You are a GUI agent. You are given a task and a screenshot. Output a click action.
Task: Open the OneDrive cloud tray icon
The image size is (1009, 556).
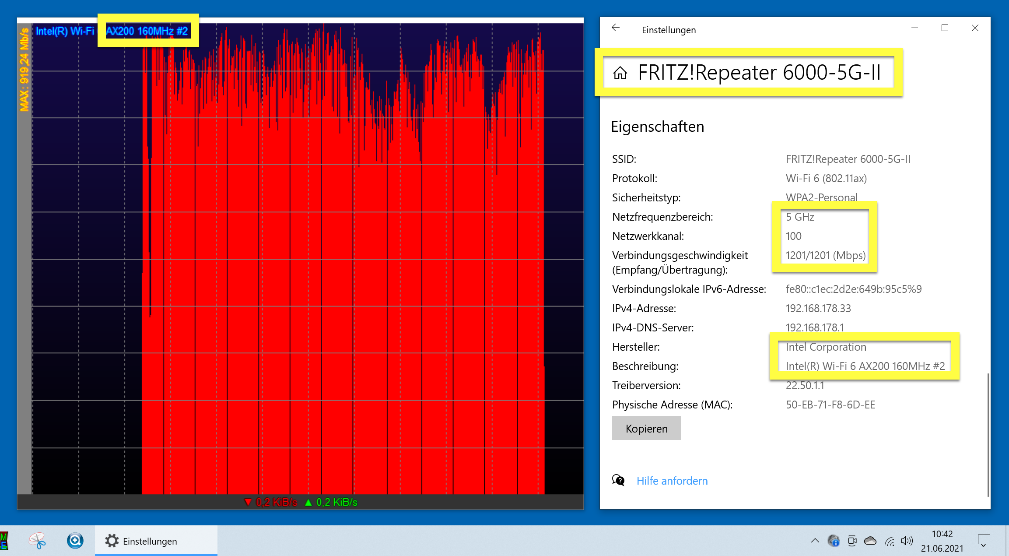pyautogui.click(x=870, y=541)
